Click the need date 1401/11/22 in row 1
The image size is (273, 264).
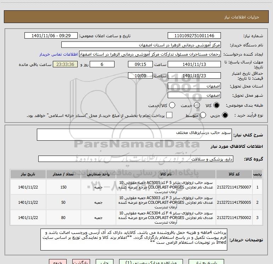click(x=28, y=187)
